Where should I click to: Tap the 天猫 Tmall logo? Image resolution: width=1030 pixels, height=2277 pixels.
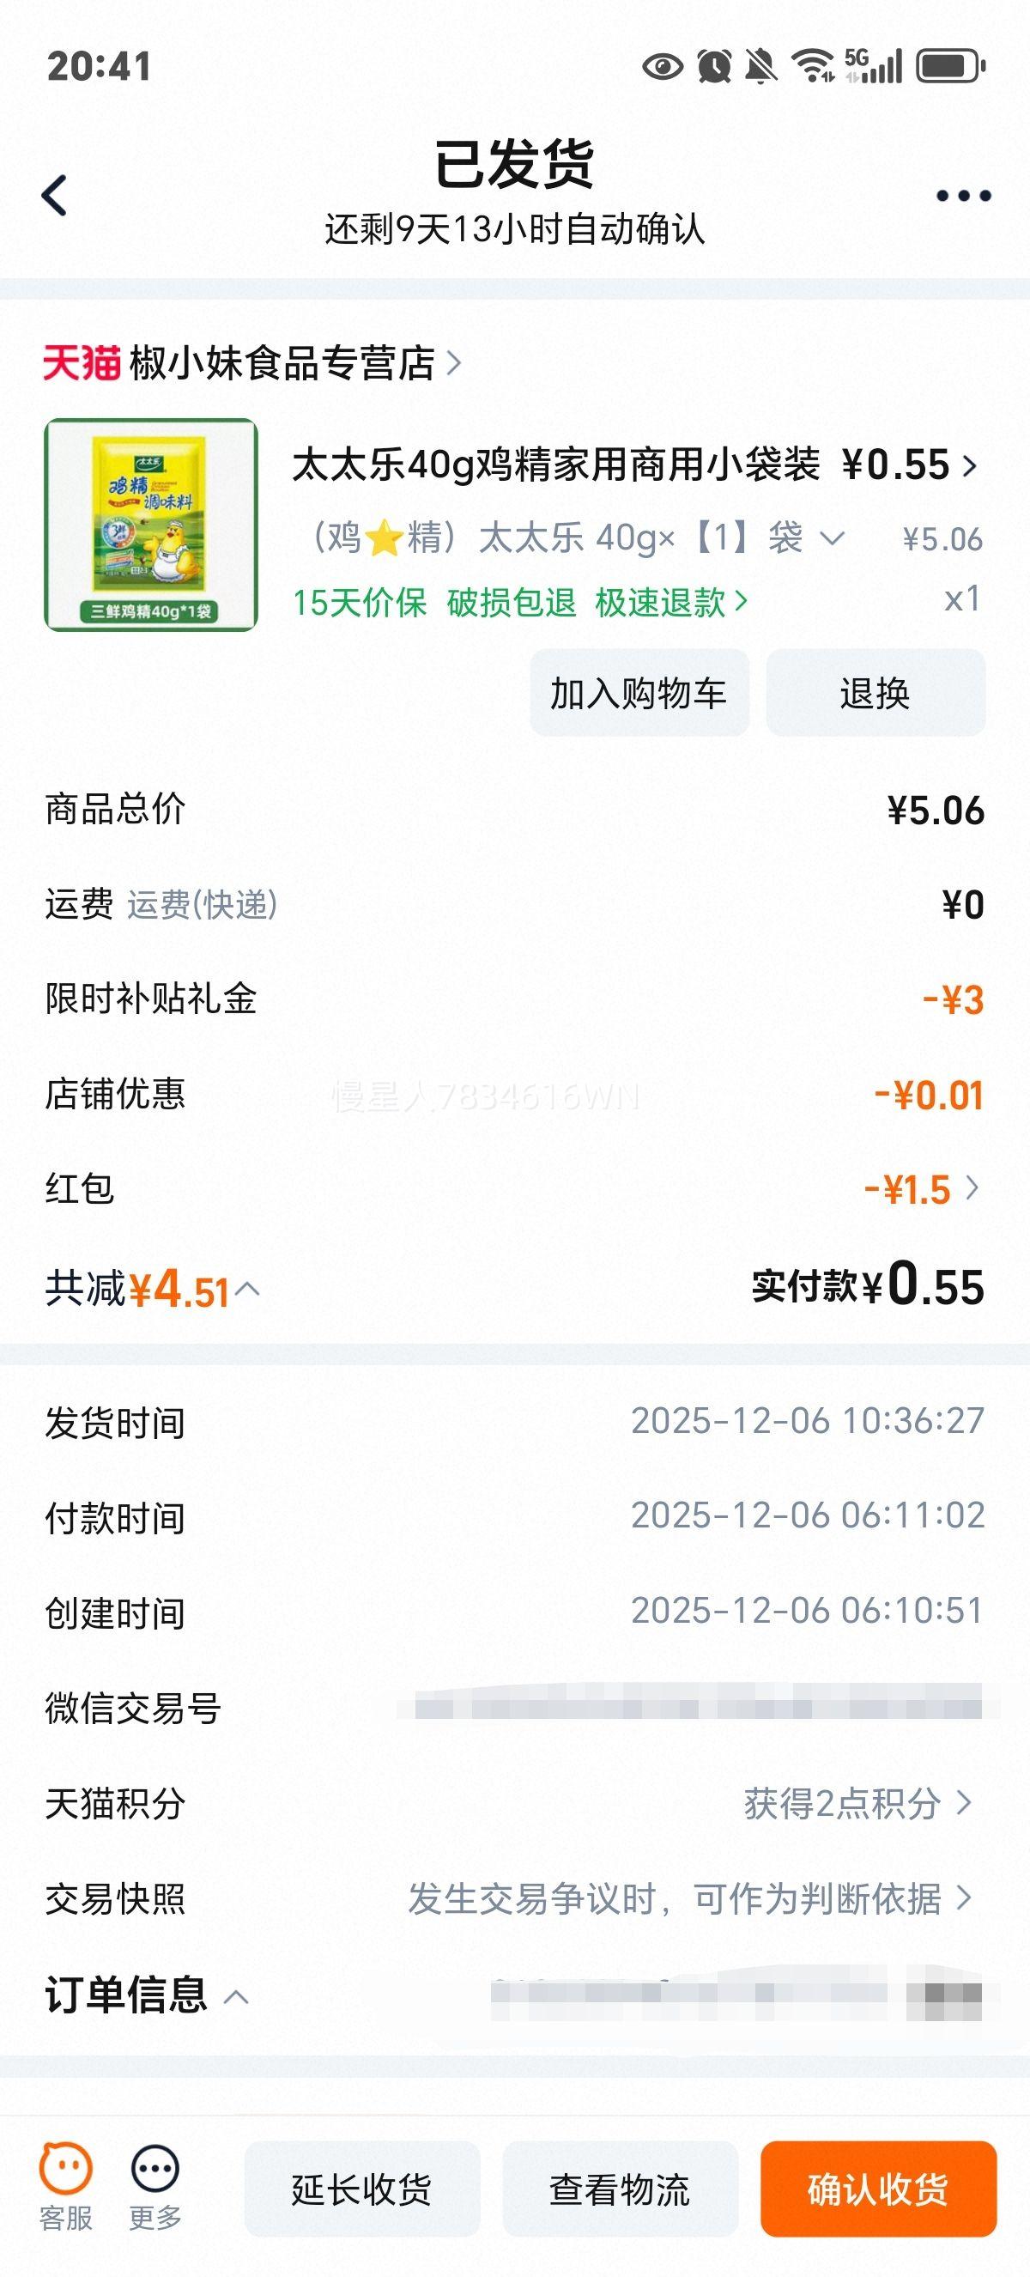tap(82, 363)
